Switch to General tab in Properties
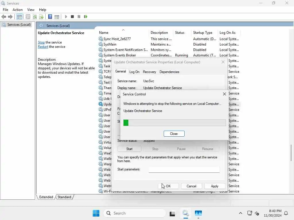Viewport: 294px width, 220px height. click(121, 71)
